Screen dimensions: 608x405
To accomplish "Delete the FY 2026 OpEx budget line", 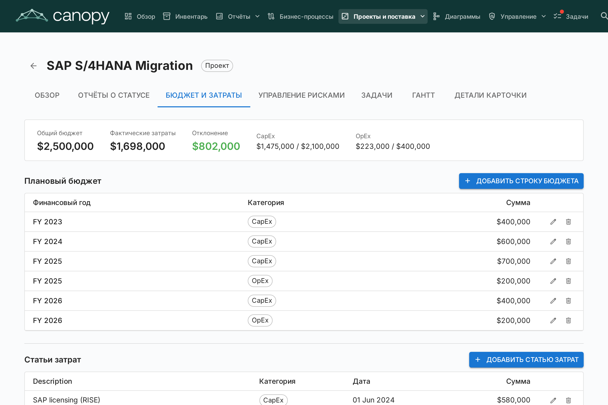I will [x=568, y=320].
